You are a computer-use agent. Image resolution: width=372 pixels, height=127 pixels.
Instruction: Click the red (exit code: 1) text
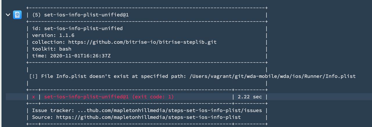coord(153,97)
